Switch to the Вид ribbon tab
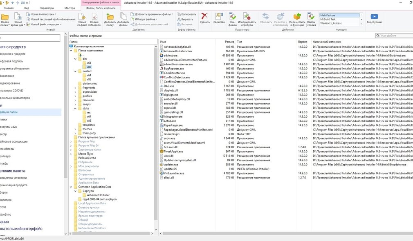 click(x=27, y=8)
